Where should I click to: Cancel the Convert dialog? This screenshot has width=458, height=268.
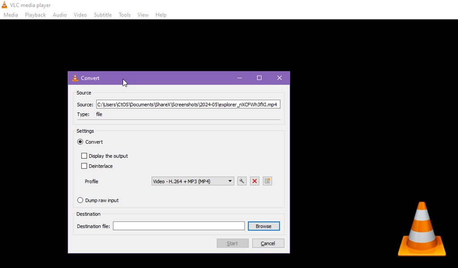click(268, 243)
